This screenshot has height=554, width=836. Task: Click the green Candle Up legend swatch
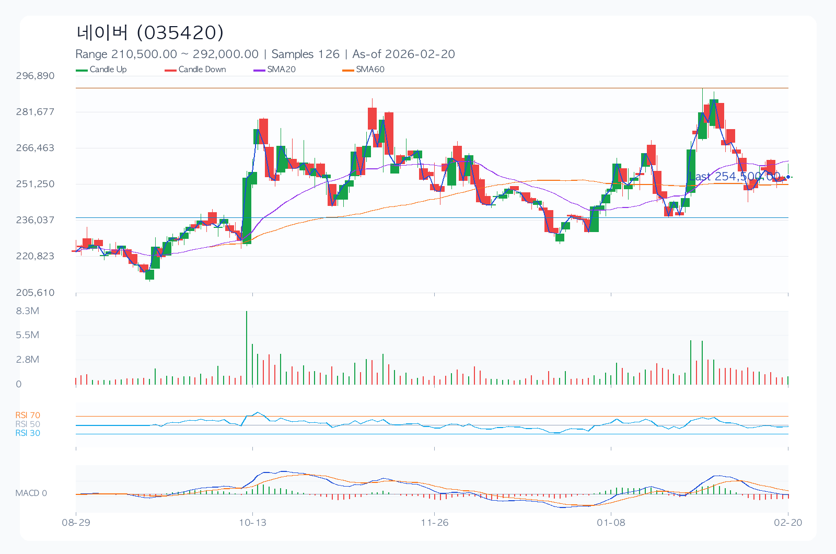tap(82, 70)
